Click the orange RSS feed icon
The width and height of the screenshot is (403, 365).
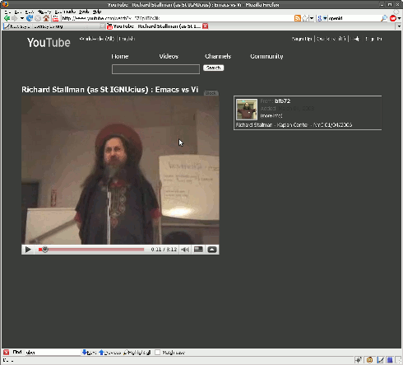[x=298, y=18]
